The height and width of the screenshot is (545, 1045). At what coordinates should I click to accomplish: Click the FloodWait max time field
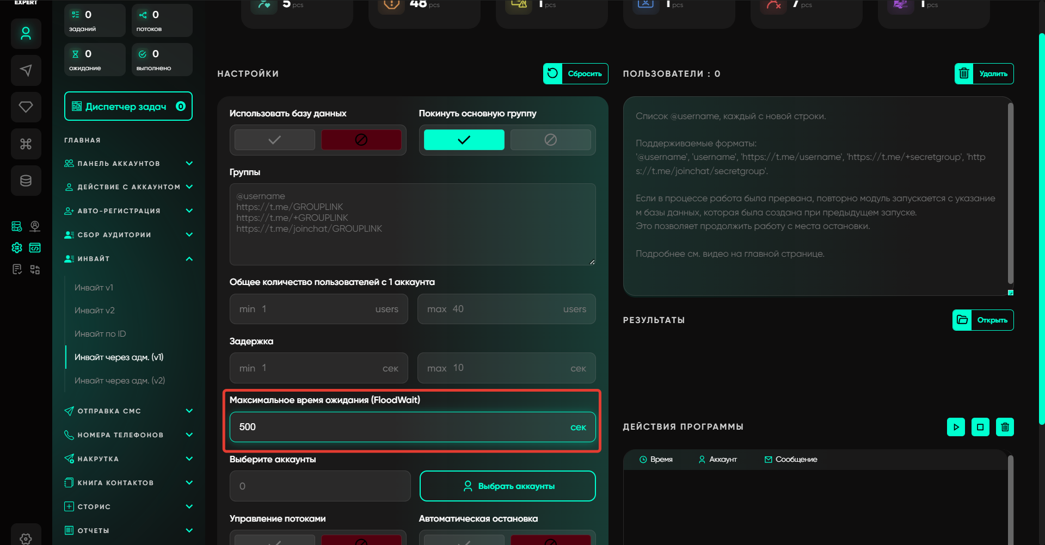pyautogui.click(x=403, y=427)
